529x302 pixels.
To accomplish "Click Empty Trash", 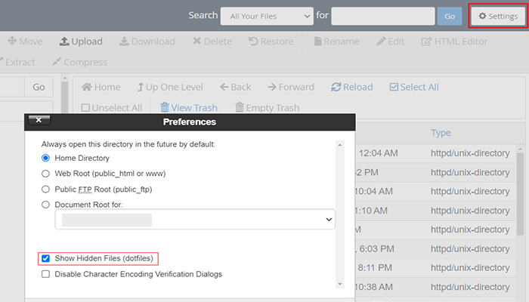I will [x=268, y=107].
